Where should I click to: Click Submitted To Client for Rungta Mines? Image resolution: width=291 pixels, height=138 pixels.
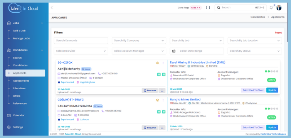click(x=253, y=128)
